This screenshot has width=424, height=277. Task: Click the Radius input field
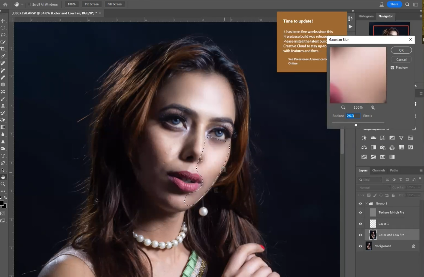(353, 116)
